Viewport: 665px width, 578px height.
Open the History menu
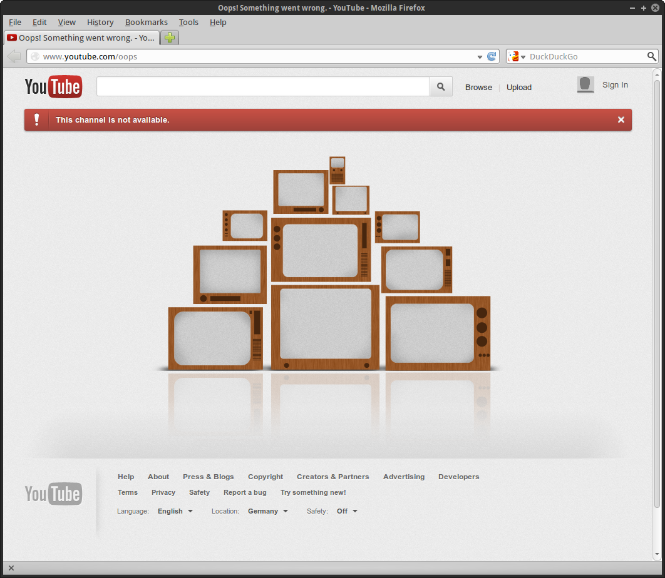tap(100, 22)
